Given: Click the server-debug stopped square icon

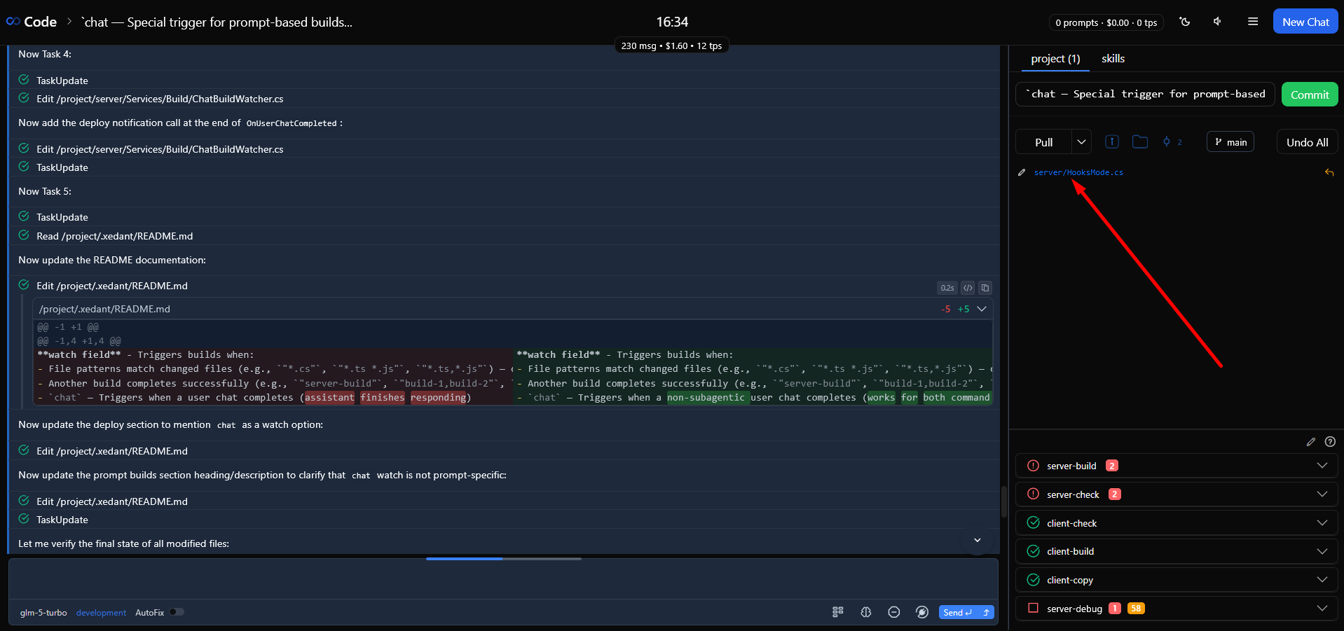Looking at the screenshot, I should click(x=1033, y=608).
